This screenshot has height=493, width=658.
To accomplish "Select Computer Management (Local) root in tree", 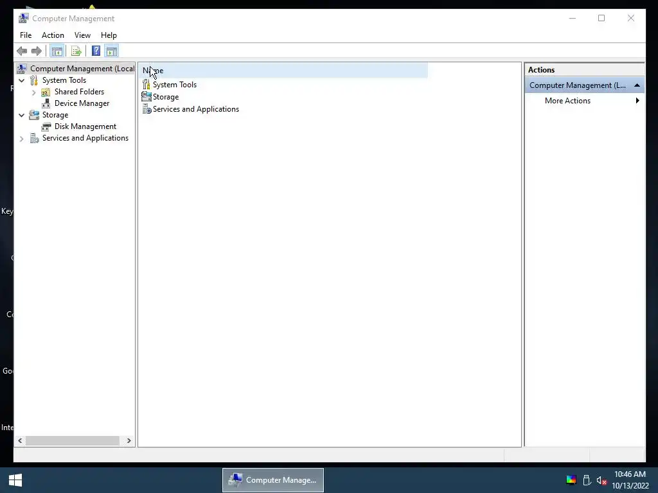I will (x=82, y=68).
